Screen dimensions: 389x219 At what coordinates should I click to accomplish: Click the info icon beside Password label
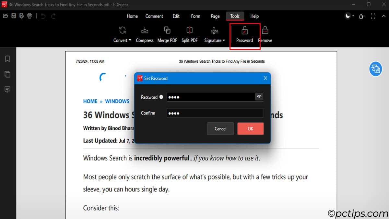coord(161,97)
